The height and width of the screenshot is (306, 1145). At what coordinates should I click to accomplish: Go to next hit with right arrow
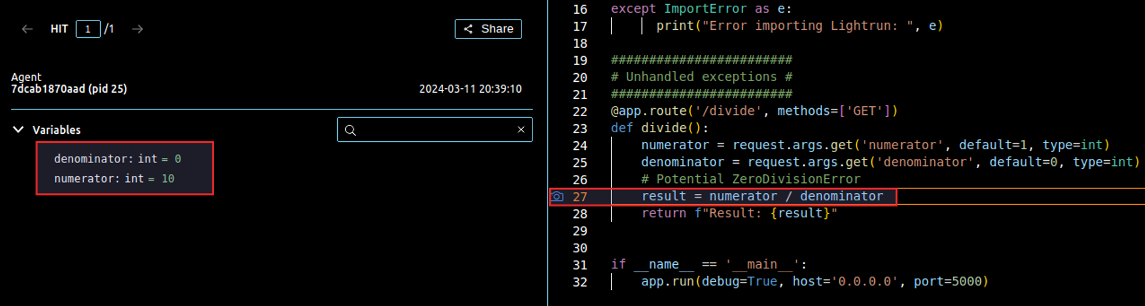pyautogui.click(x=137, y=29)
